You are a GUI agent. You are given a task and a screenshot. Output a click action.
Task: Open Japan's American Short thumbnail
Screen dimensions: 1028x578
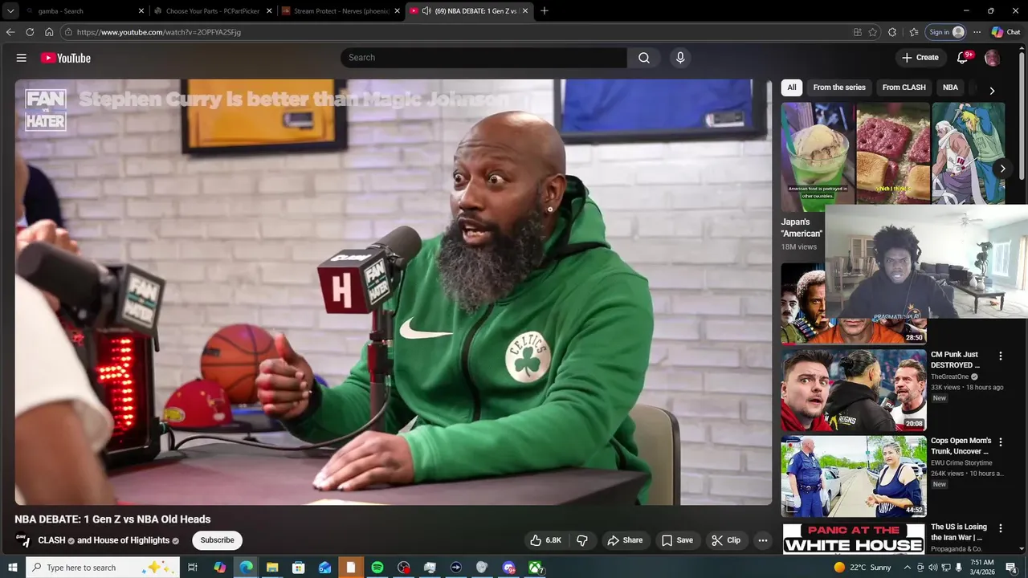[818, 157]
